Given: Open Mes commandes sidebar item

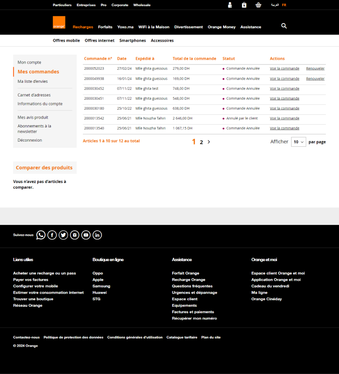Looking at the screenshot, I should (x=38, y=72).
